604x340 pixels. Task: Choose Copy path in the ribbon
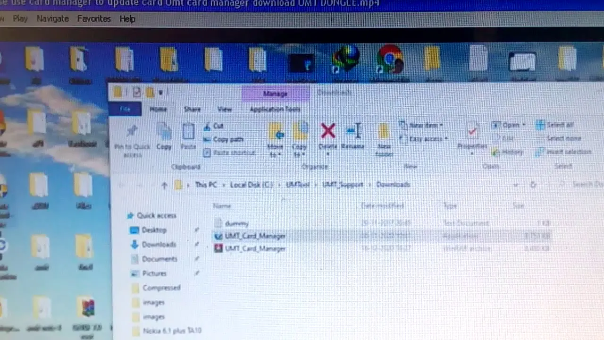pos(223,139)
